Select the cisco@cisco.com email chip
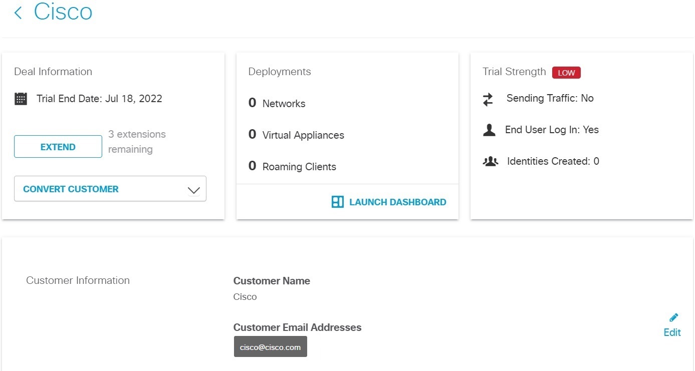 tap(271, 347)
